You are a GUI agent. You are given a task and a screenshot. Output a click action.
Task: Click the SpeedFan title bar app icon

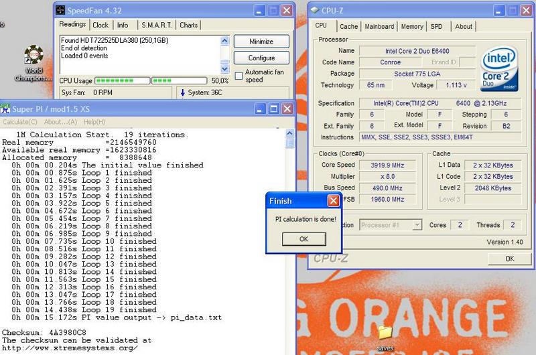point(60,10)
